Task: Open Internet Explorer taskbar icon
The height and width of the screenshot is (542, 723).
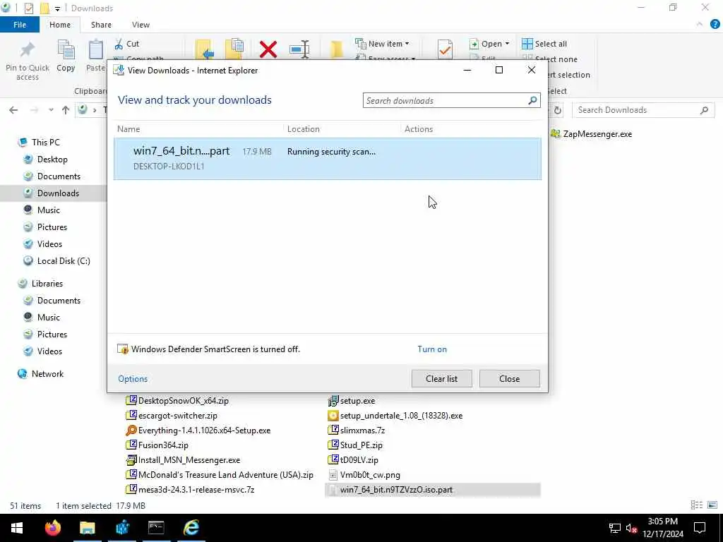Action: [x=191, y=528]
